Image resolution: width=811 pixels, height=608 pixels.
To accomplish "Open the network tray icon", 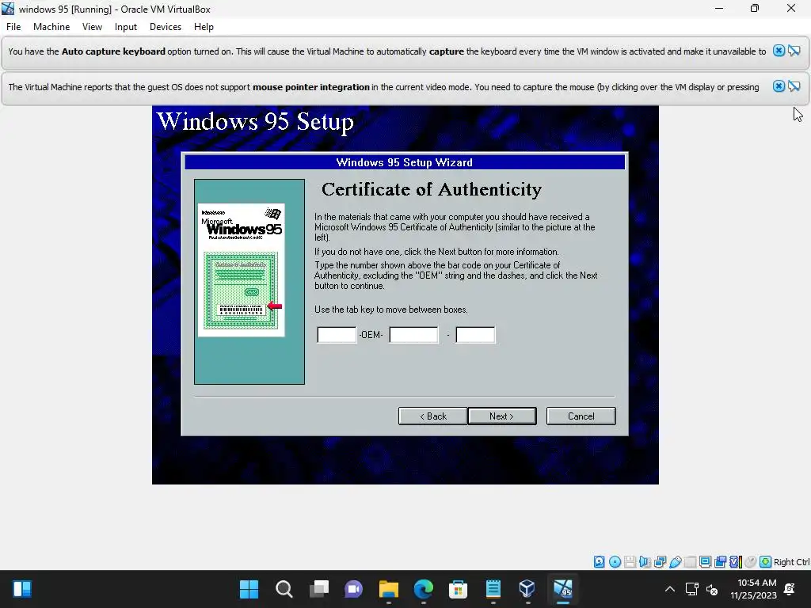I will click(692, 589).
